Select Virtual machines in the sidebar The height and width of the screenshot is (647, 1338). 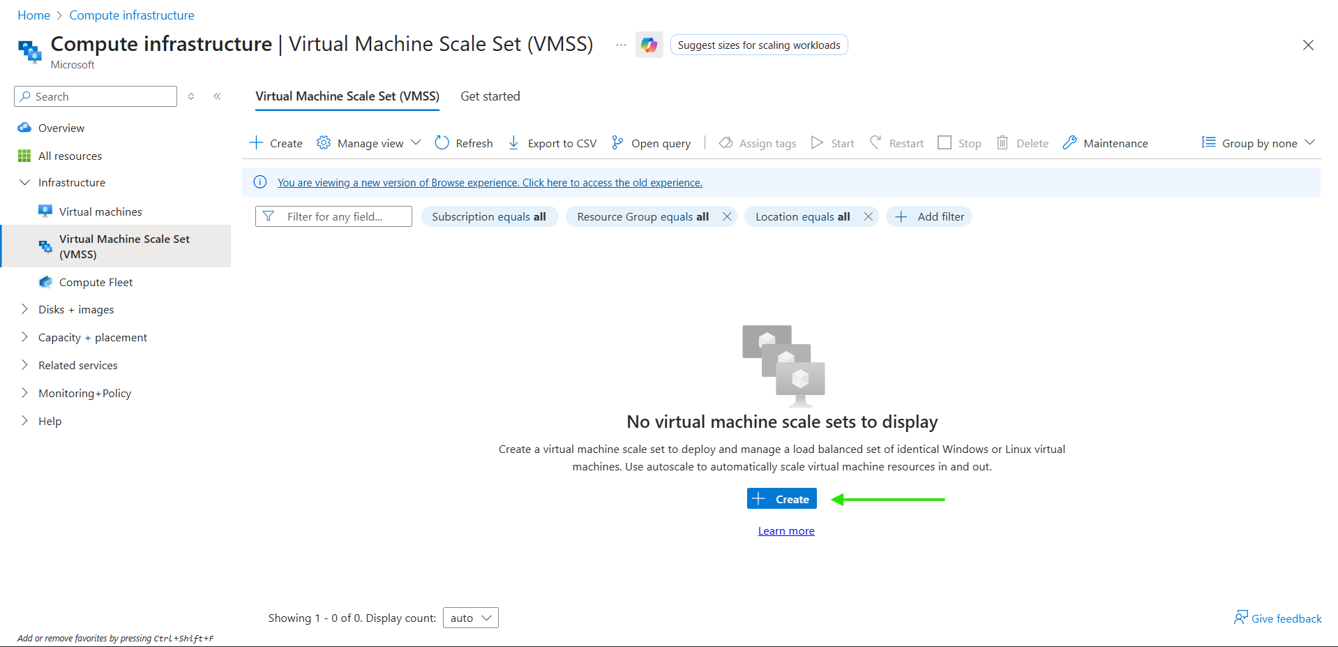point(100,211)
